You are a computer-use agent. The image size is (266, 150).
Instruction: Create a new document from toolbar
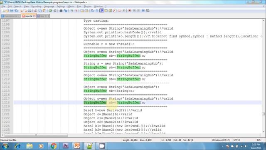tap(3, 10)
